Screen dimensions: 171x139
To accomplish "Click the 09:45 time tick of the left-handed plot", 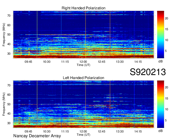I will click(28, 131).
